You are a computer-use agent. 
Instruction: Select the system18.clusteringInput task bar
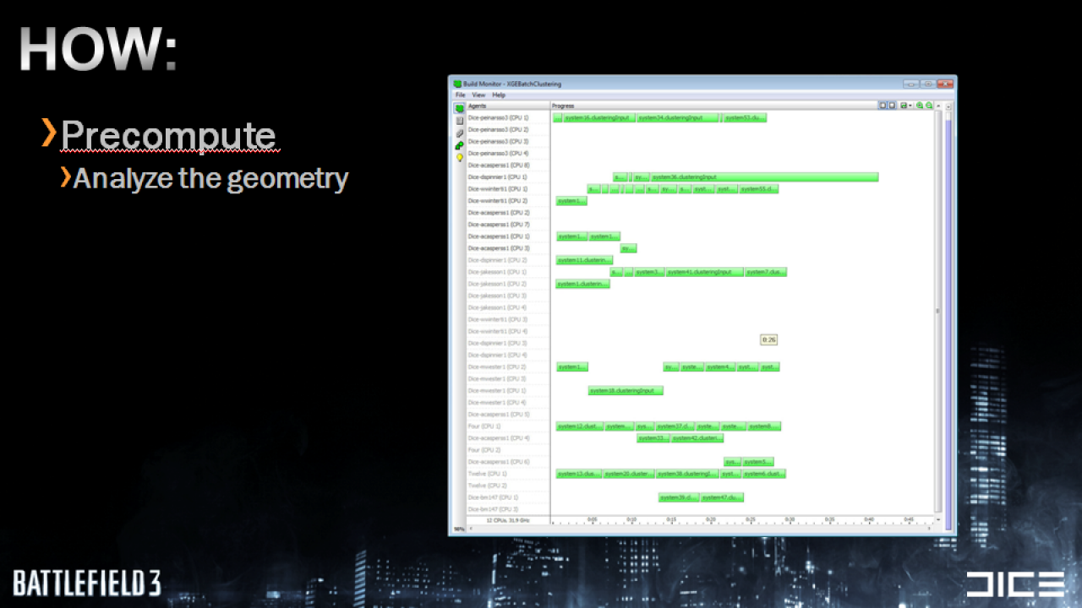coord(626,391)
